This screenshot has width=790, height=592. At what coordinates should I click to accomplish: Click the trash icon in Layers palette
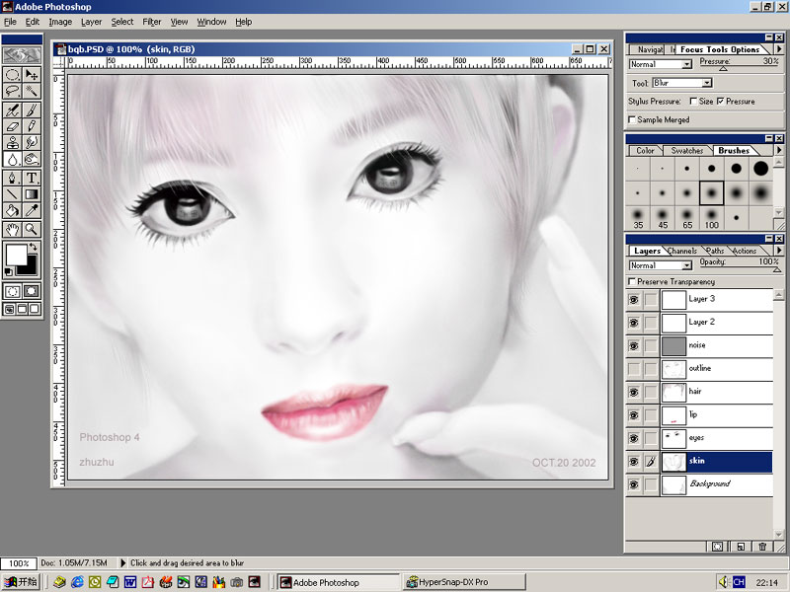pyautogui.click(x=762, y=547)
